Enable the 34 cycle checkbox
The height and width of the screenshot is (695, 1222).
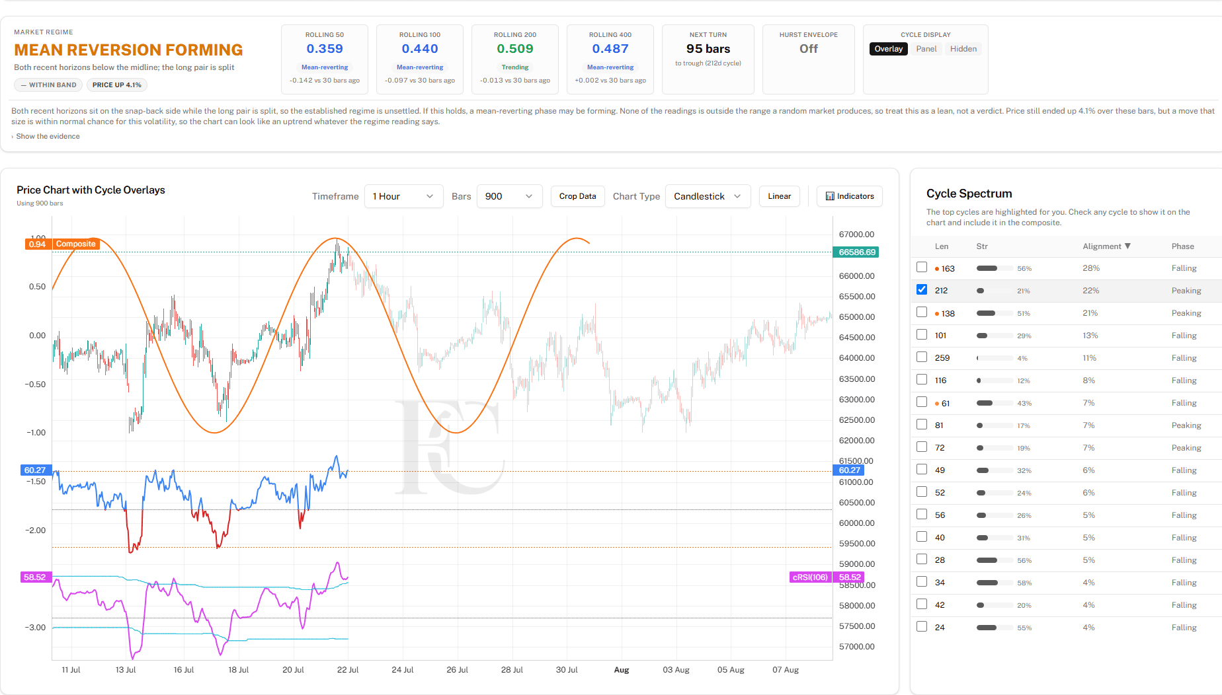pos(922,582)
